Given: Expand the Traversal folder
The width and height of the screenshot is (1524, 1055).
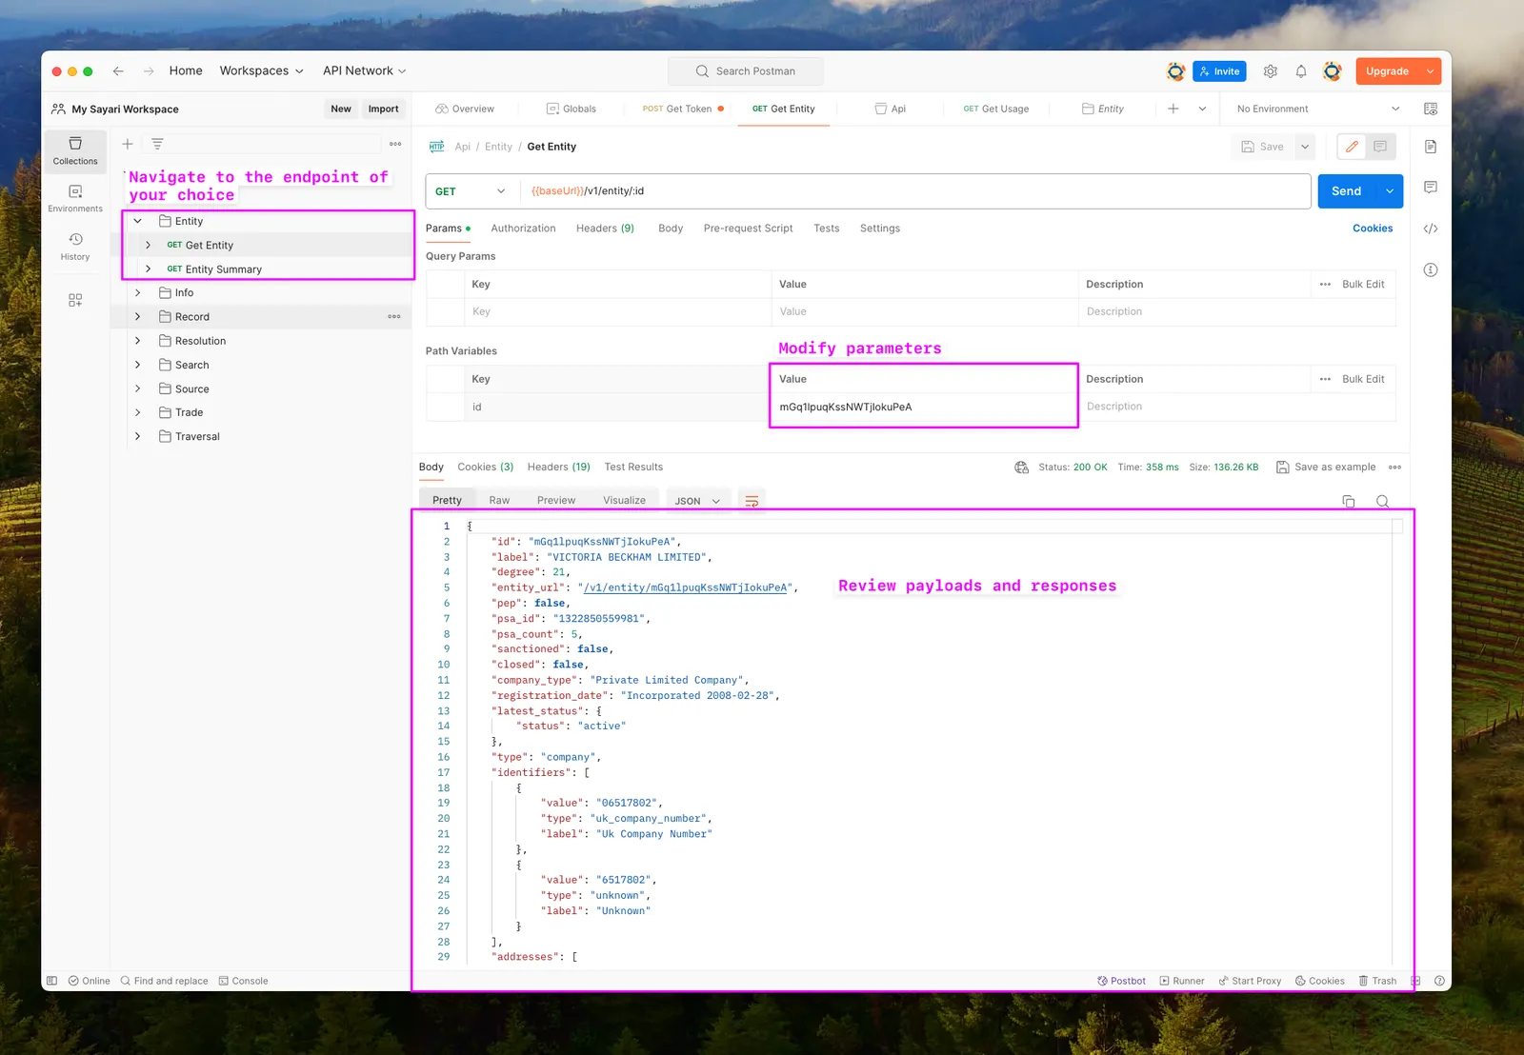Looking at the screenshot, I should (x=138, y=436).
